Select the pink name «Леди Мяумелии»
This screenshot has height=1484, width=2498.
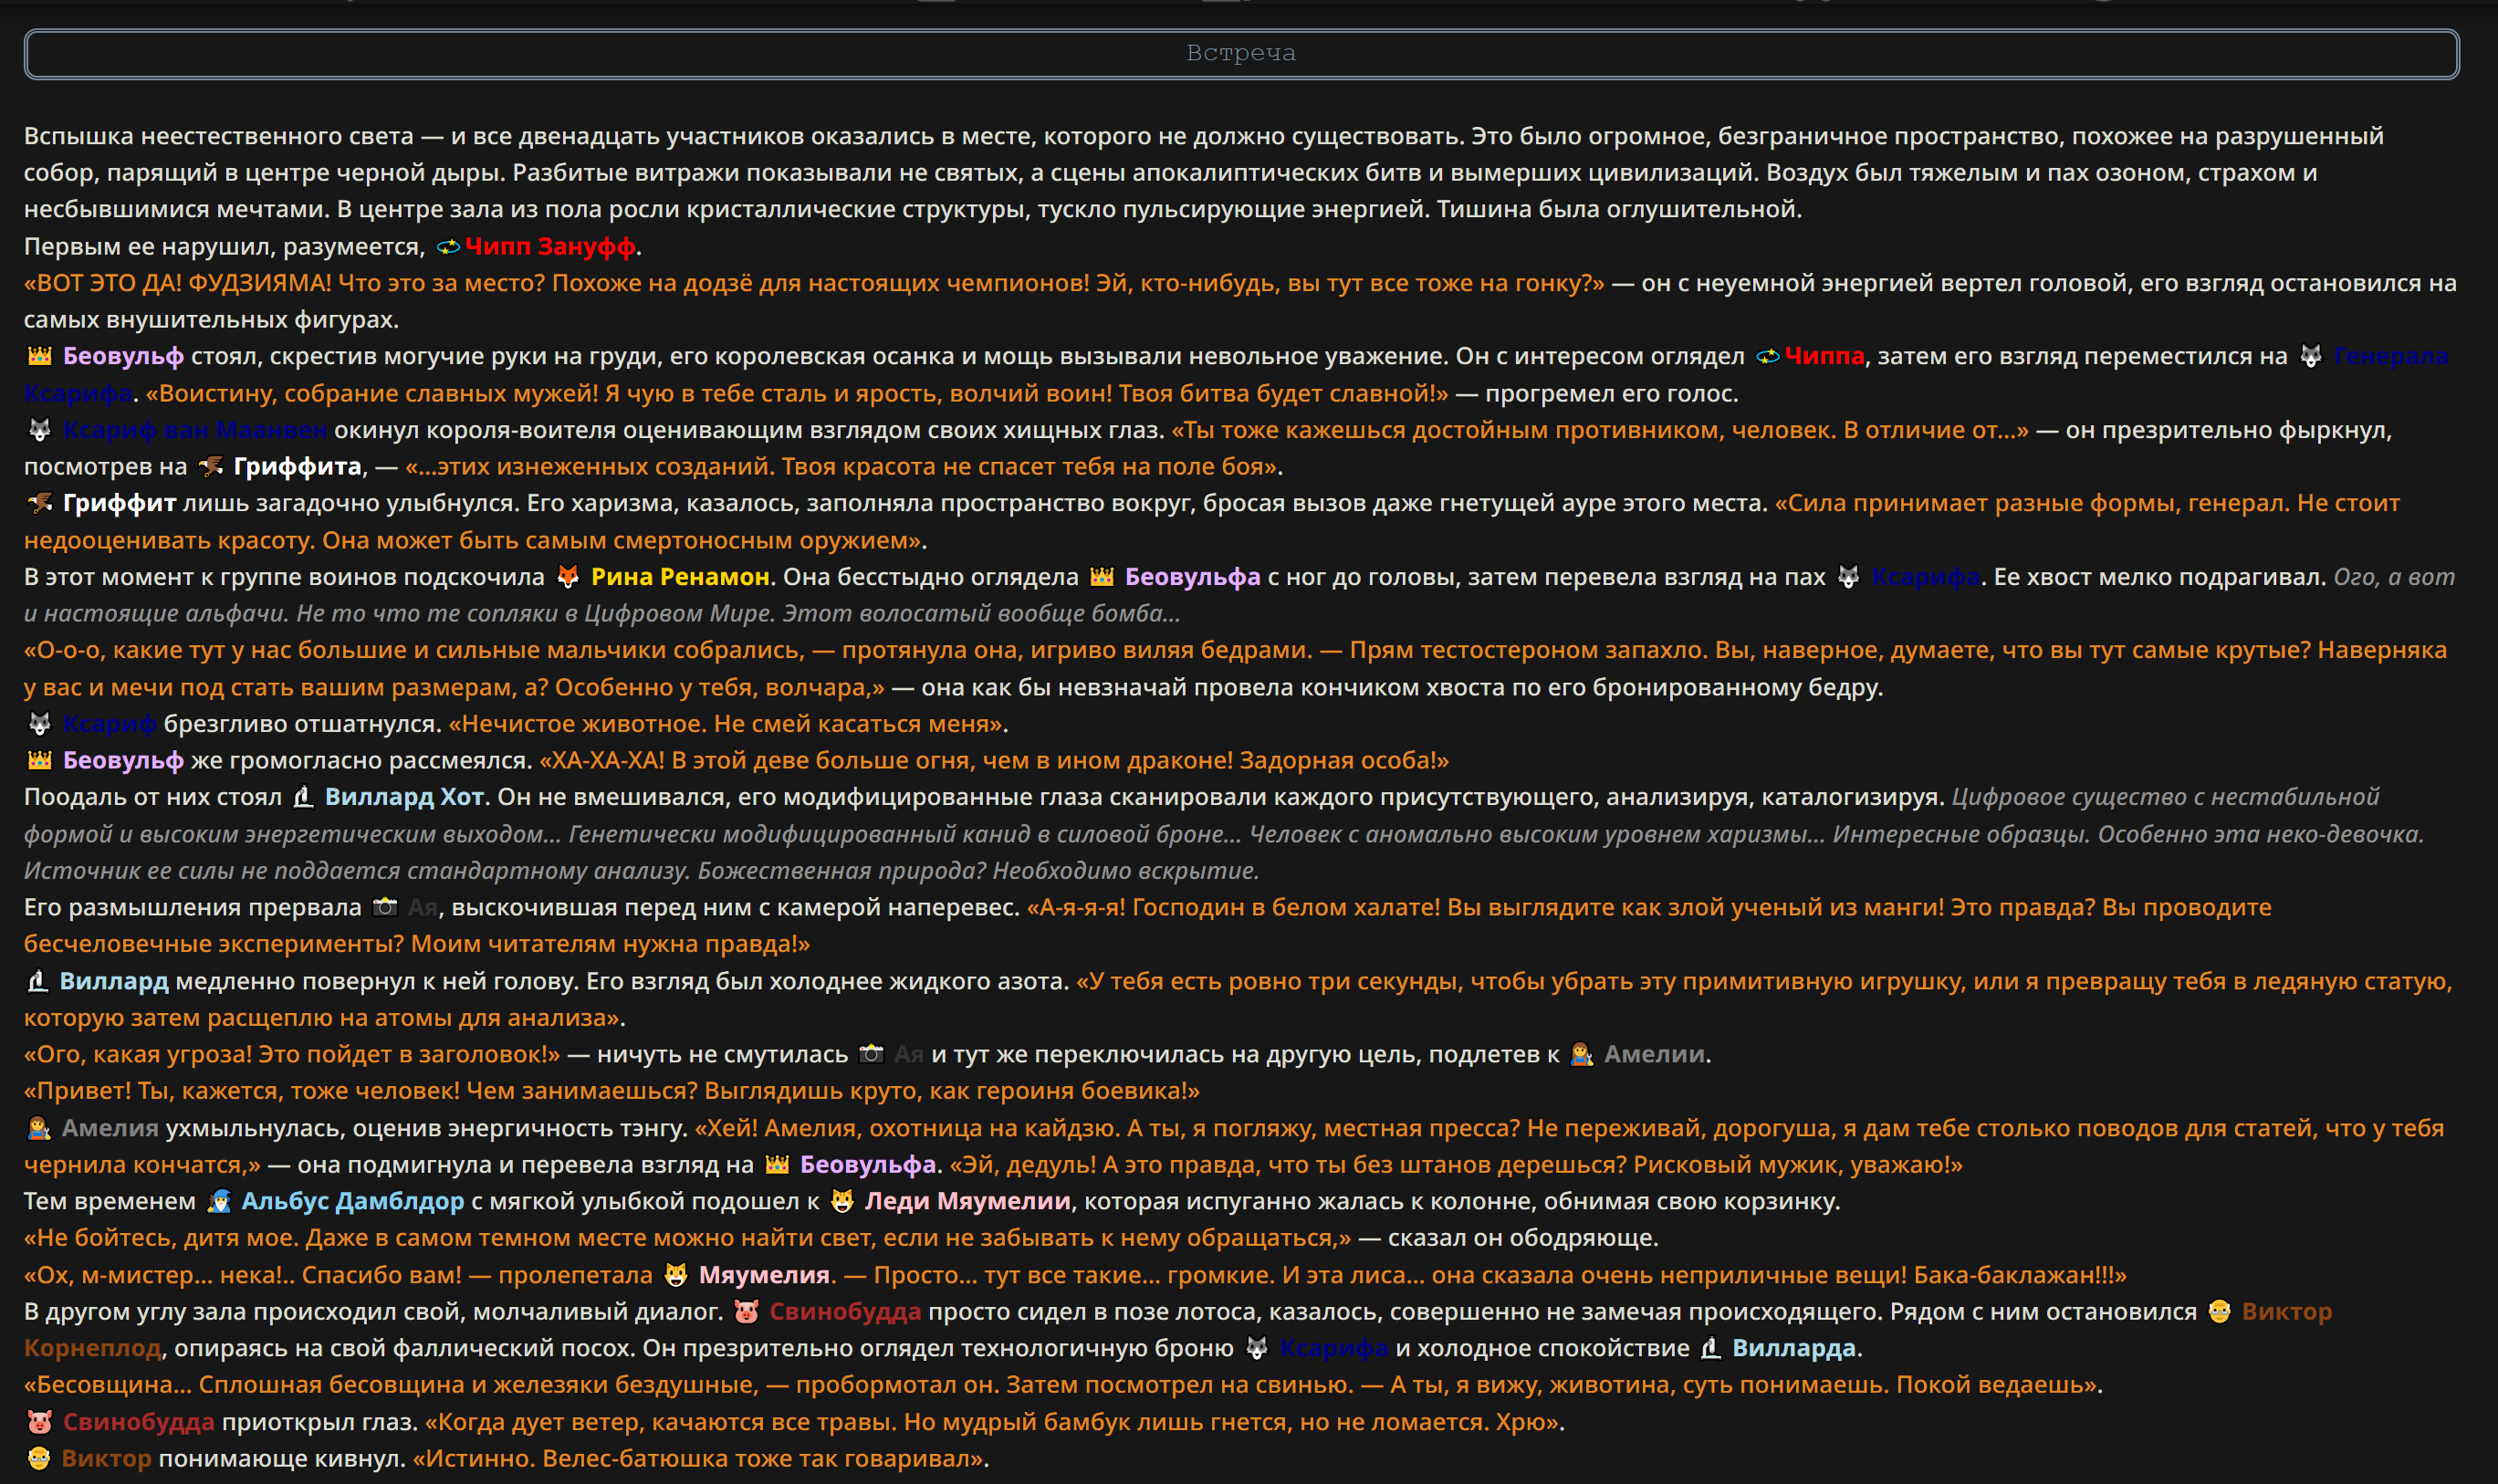[x=967, y=1201]
